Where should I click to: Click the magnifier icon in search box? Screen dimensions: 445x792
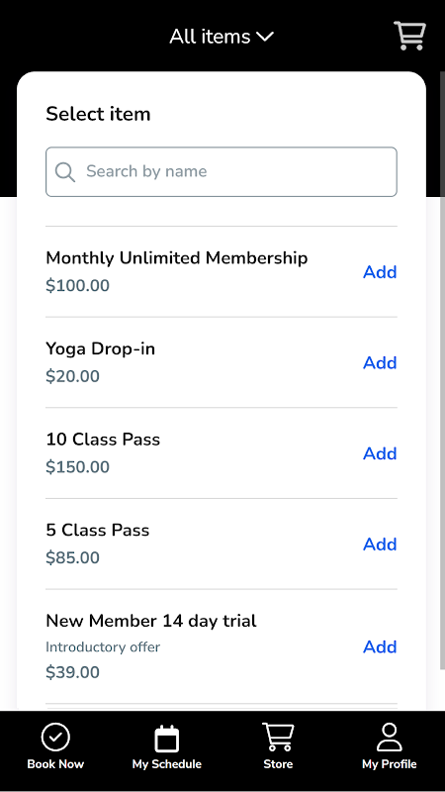click(65, 171)
